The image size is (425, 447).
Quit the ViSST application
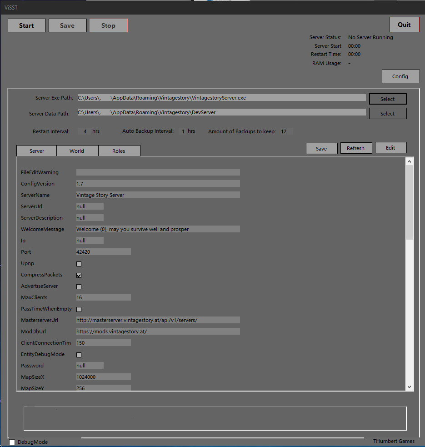(x=404, y=25)
